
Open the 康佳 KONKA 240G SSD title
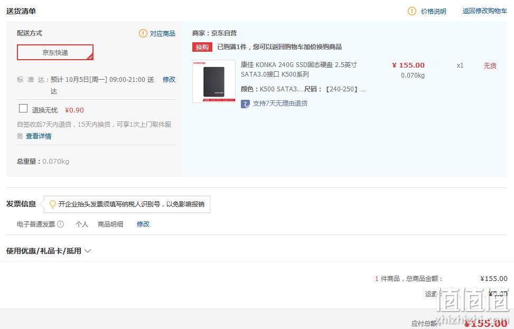(298, 70)
